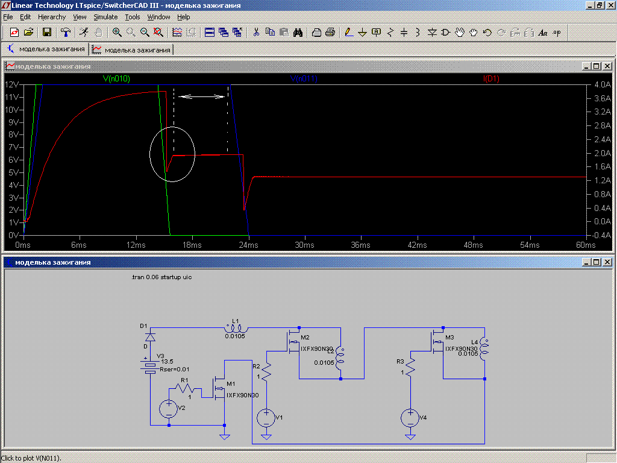Click the Zoom In magnifier icon

[x=117, y=32]
